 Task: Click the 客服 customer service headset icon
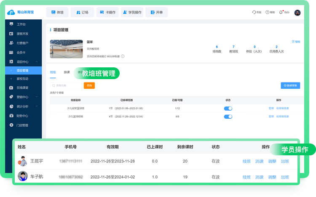tap(254, 13)
